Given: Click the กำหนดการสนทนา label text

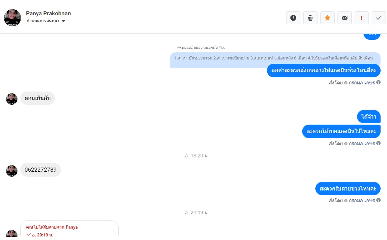Looking at the screenshot, I should pos(43,21).
